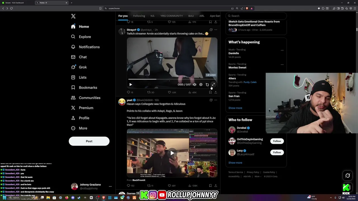
Task: Open account menu next to Johnny Graziano
Action: (110, 186)
